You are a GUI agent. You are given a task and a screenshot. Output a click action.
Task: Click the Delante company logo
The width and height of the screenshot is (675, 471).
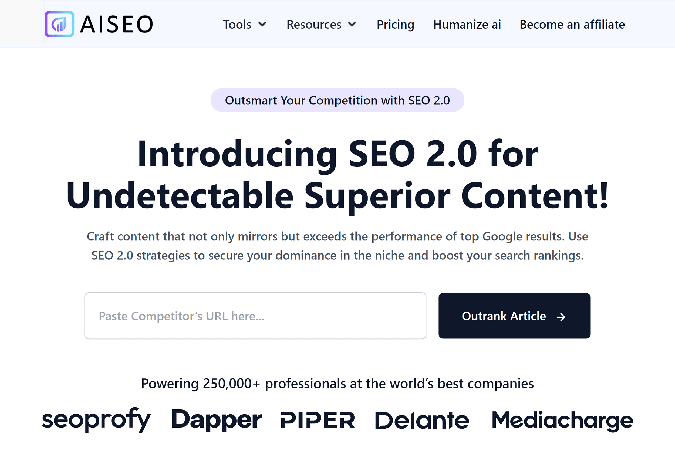[x=421, y=420]
